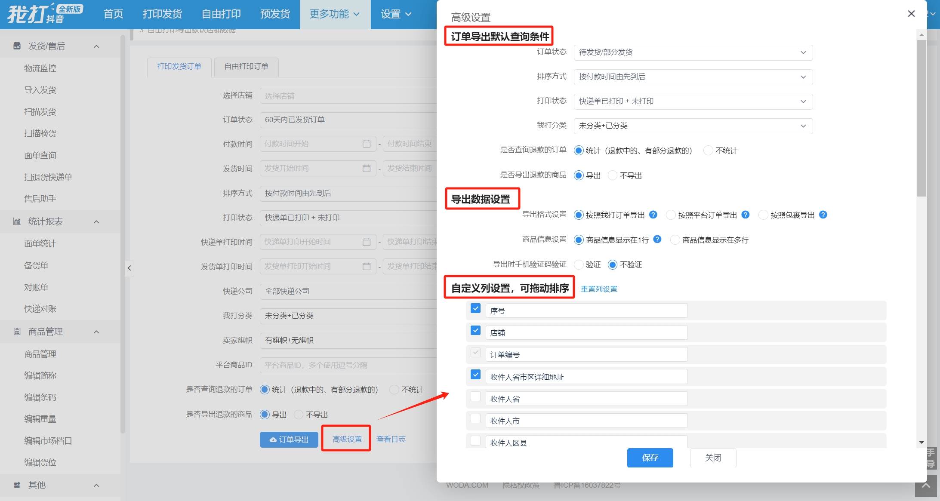Screen dimensions: 940x501
Task: Open calendar icon in 发货开始时间 field
Action: (367, 168)
